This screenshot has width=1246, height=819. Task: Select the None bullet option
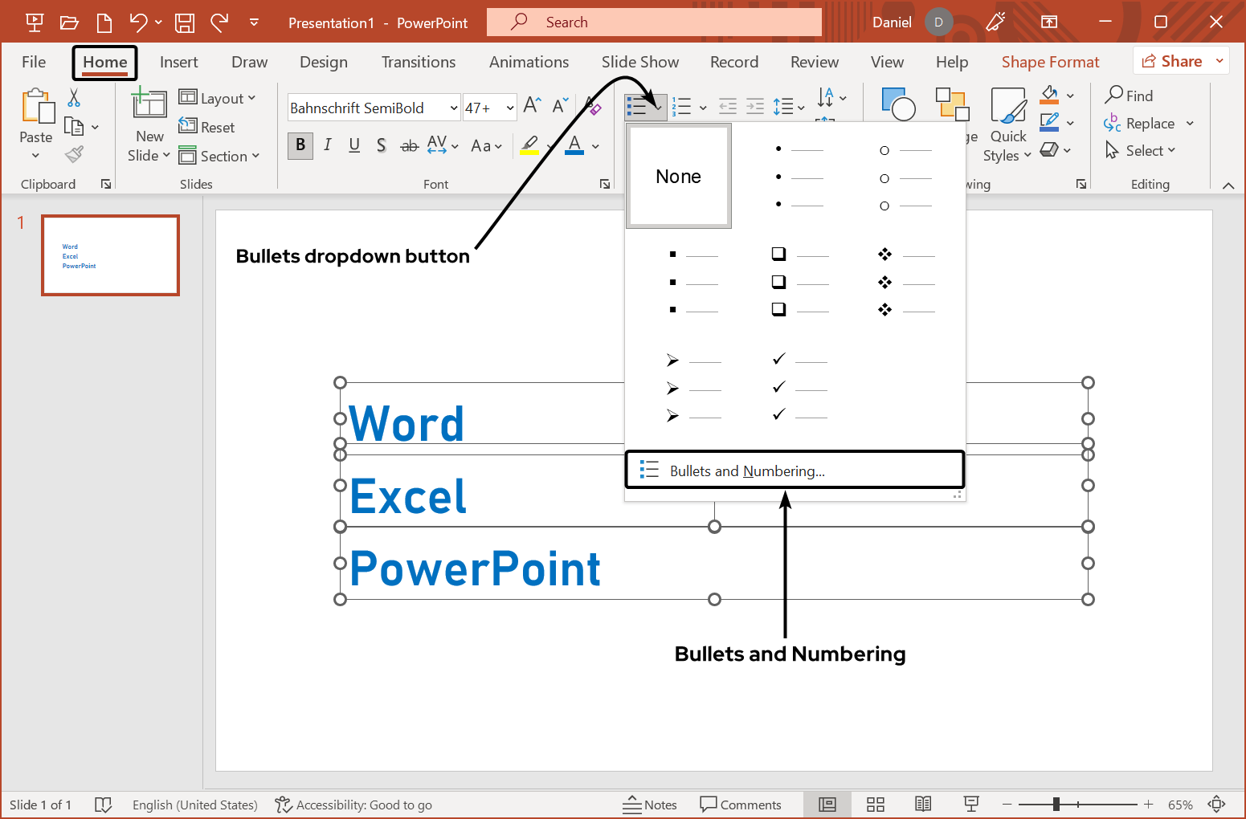pyautogui.click(x=679, y=177)
